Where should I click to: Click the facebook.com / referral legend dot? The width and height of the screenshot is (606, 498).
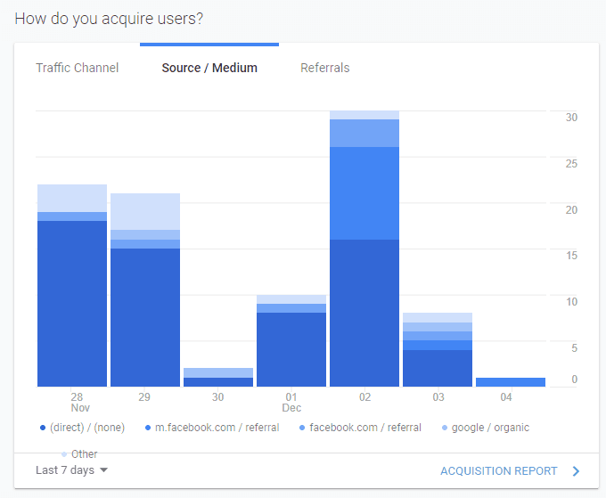click(x=302, y=429)
